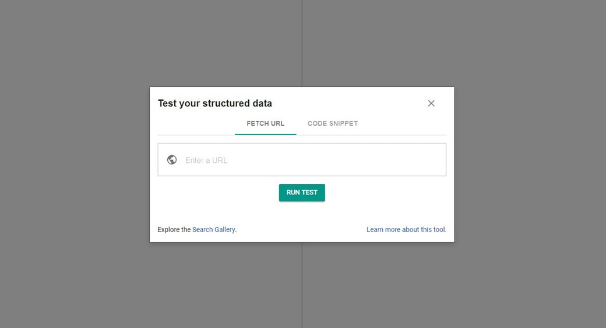Click the dimmed backdrop right of dialog
The image size is (606, 328).
click(x=530, y=164)
